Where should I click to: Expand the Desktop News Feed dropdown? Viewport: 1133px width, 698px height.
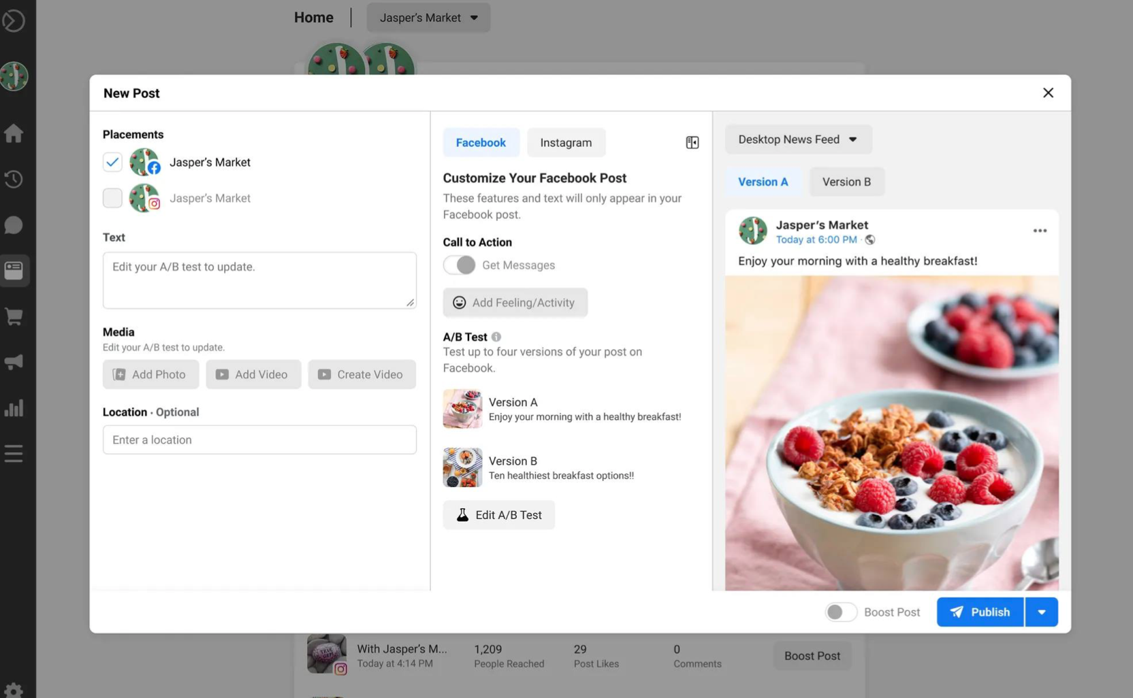tap(797, 139)
